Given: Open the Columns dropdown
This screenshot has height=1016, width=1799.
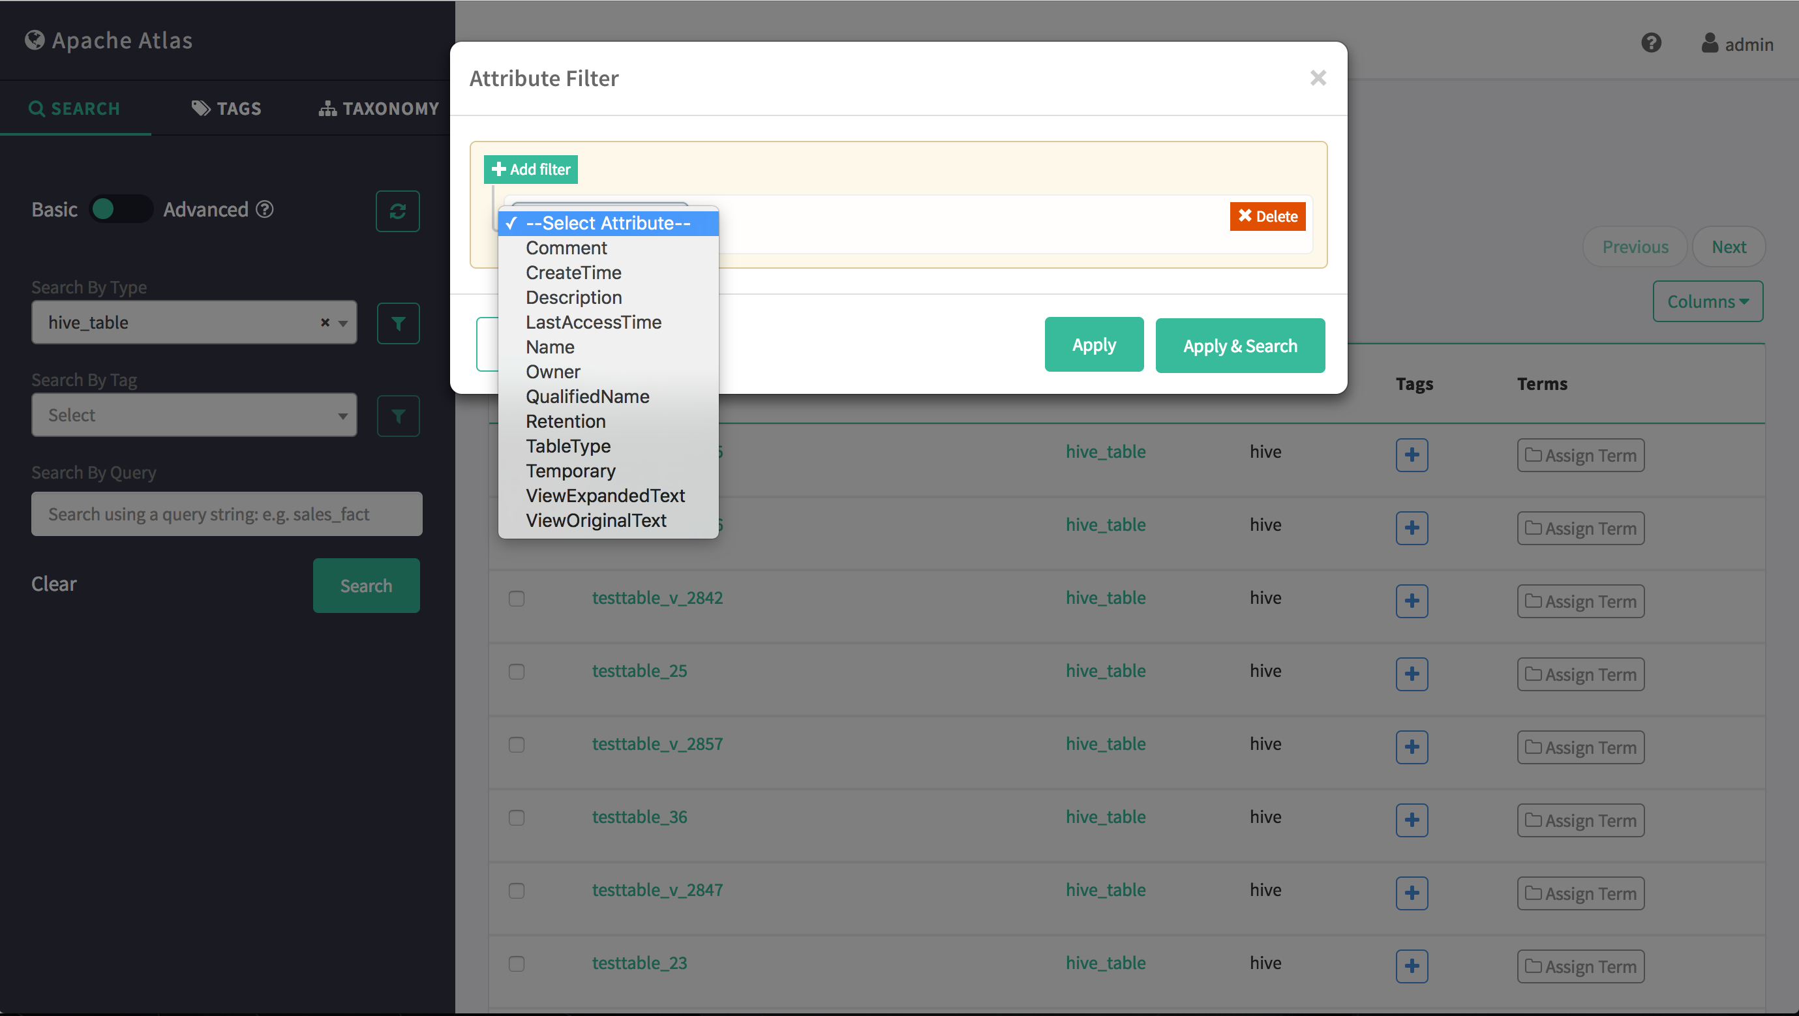Looking at the screenshot, I should pos(1708,301).
